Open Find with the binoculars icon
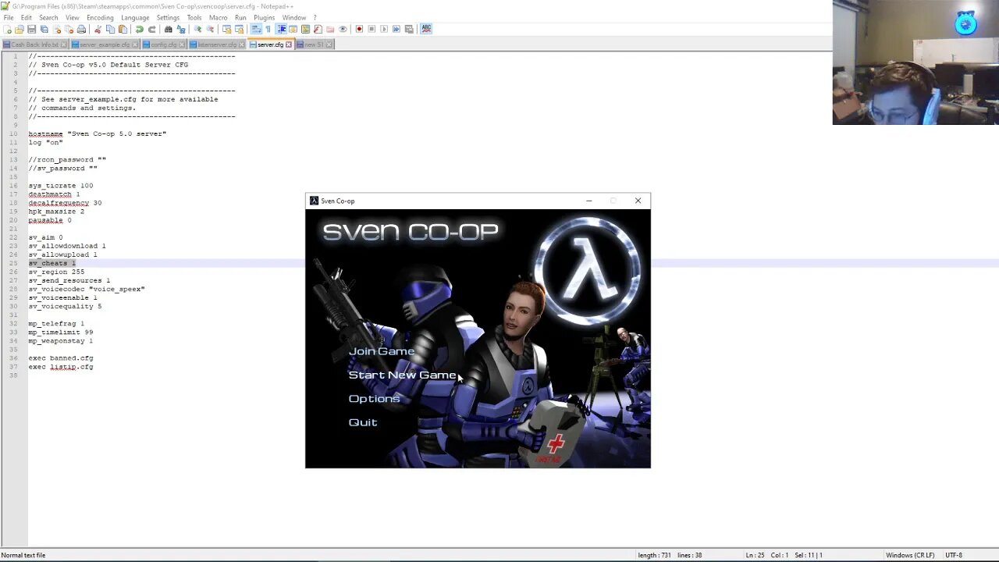 pyautogui.click(x=168, y=29)
